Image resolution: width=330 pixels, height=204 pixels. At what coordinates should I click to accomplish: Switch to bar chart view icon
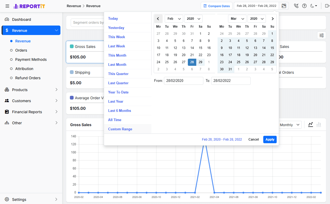(319, 125)
